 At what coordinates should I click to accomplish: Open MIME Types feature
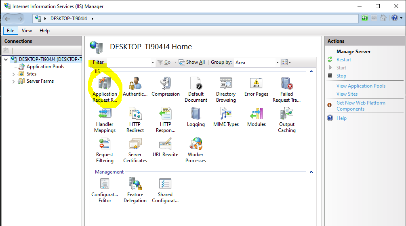[x=226, y=117]
